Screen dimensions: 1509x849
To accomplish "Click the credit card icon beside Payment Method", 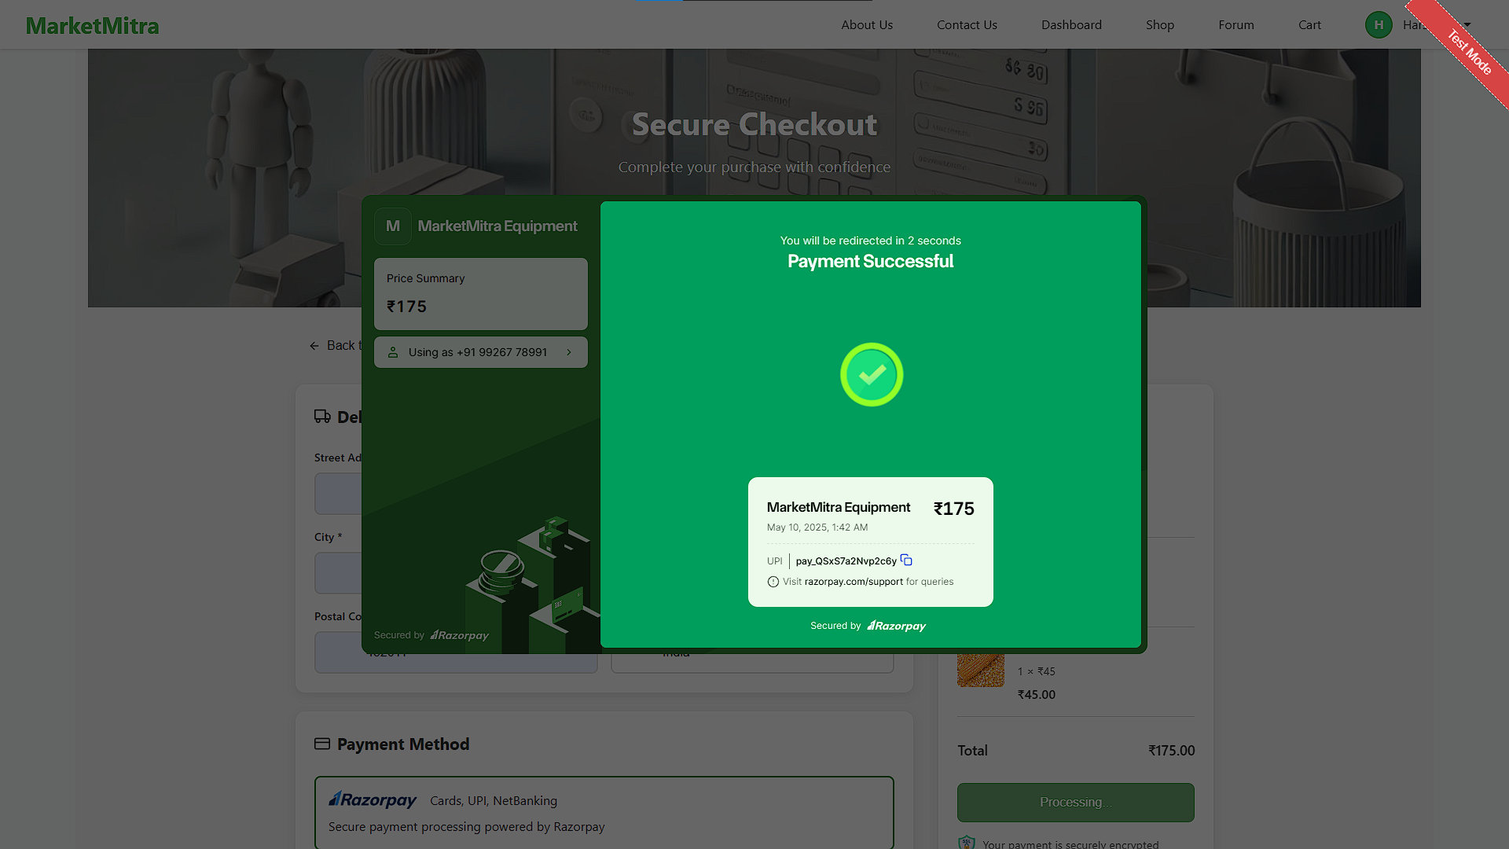I will point(322,744).
